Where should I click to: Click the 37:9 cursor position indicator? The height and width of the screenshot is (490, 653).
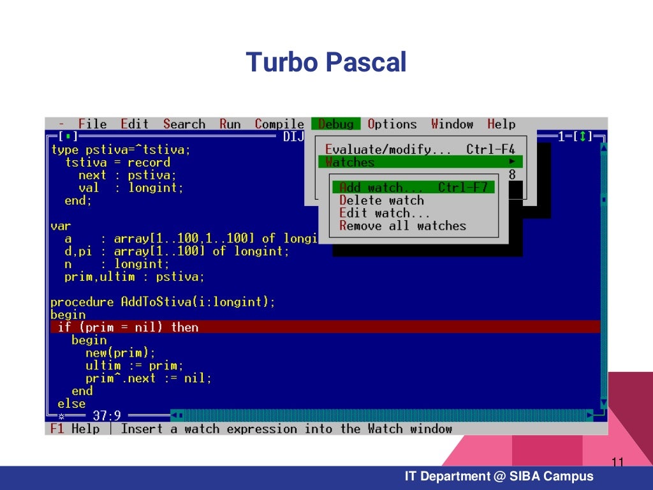106,415
